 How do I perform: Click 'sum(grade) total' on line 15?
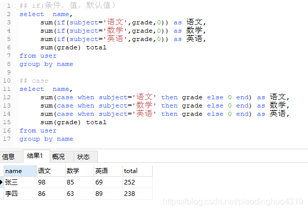pos(73,123)
